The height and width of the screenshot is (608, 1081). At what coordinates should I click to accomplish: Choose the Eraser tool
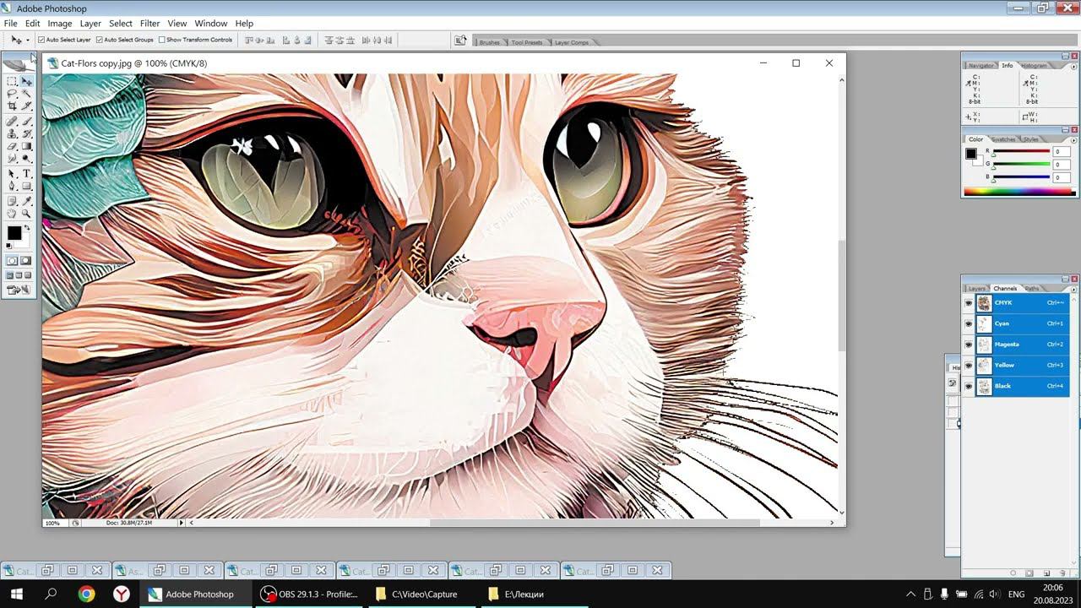[12, 146]
